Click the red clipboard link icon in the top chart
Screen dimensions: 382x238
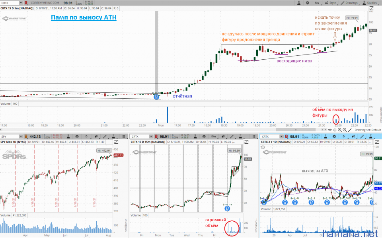click(26, 3)
